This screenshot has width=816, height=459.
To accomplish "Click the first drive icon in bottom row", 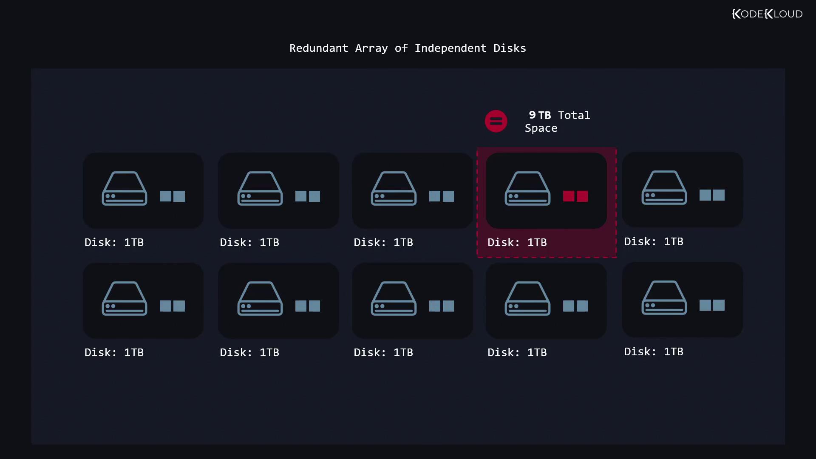I will 125,298.
